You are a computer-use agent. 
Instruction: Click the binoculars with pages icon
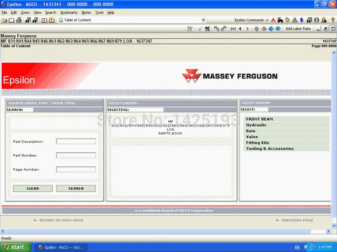[x=309, y=20]
